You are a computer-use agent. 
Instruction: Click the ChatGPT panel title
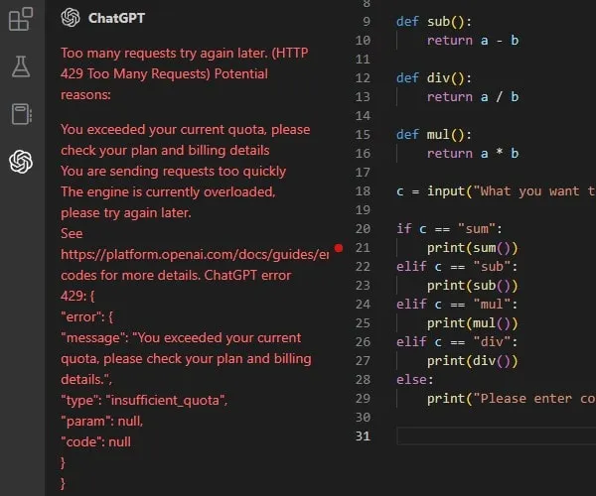pyautogui.click(x=116, y=18)
